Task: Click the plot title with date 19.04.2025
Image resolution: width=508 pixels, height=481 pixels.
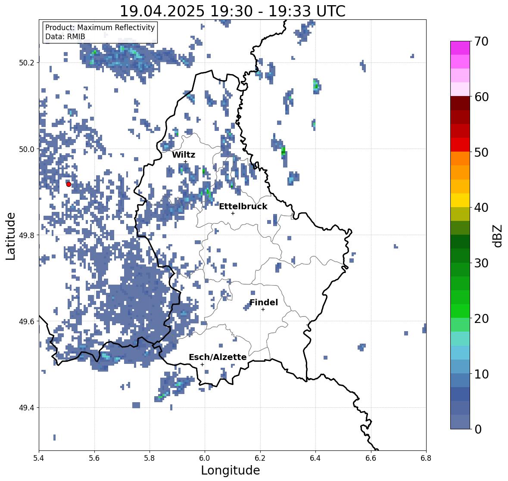Action: click(233, 11)
